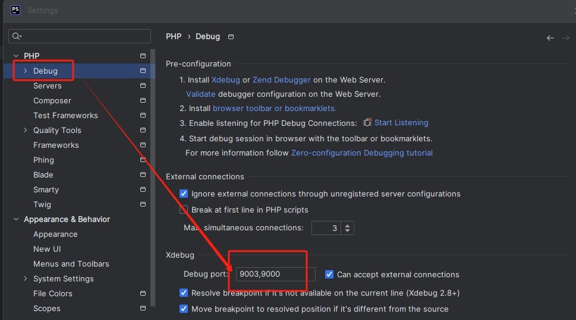Viewport: 576px width, 320px height.
Task: Open Zero-configuration Debugging tutorial link
Action: pos(361,153)
